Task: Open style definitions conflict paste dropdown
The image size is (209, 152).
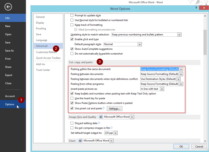Action: click(179, 79)
